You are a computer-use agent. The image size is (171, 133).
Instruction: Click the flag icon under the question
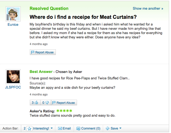pyautogui.click(x=33, y=52)
